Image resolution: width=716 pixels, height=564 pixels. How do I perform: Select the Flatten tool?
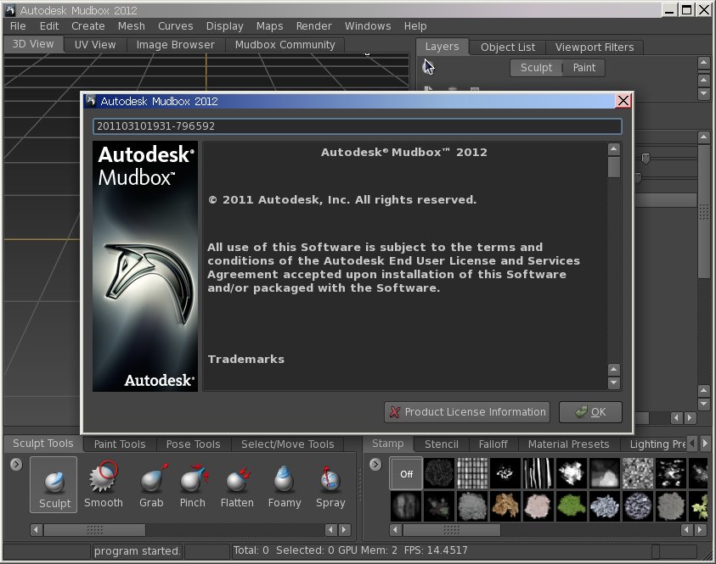coord(237,484)
